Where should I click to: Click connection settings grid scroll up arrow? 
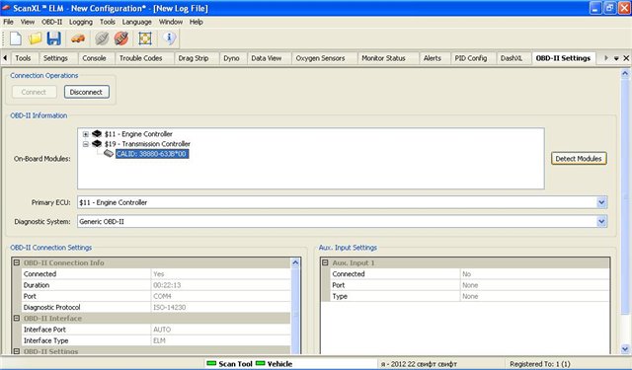(295, 262)
